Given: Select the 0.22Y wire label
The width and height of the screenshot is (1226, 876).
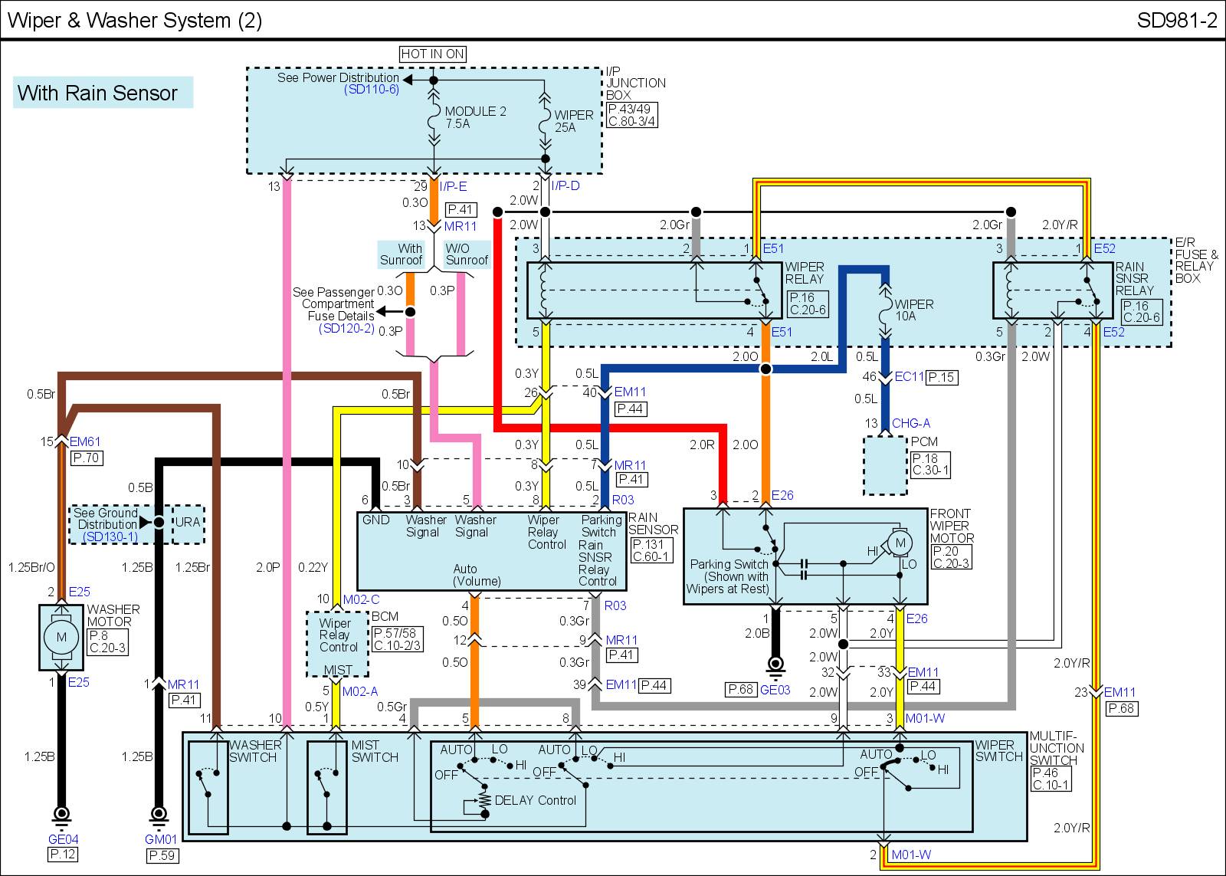Looking at the screenshot, I should pos(313,568).
